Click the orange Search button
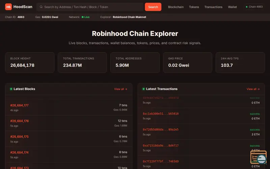270x169 pixels. point(153,7)
